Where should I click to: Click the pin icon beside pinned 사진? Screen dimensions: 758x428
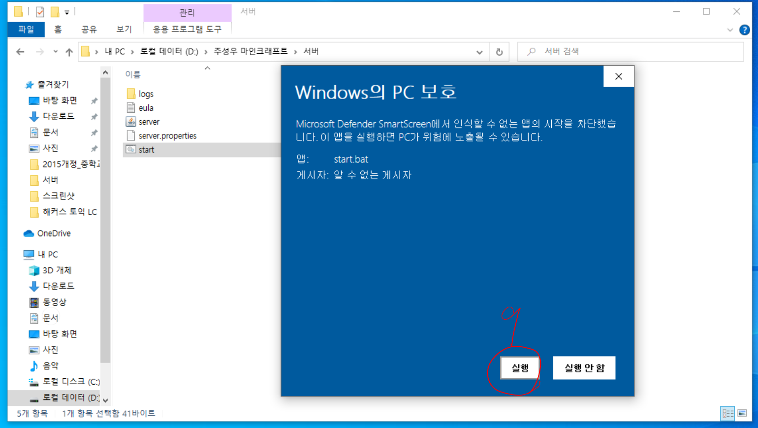point(94,149)
